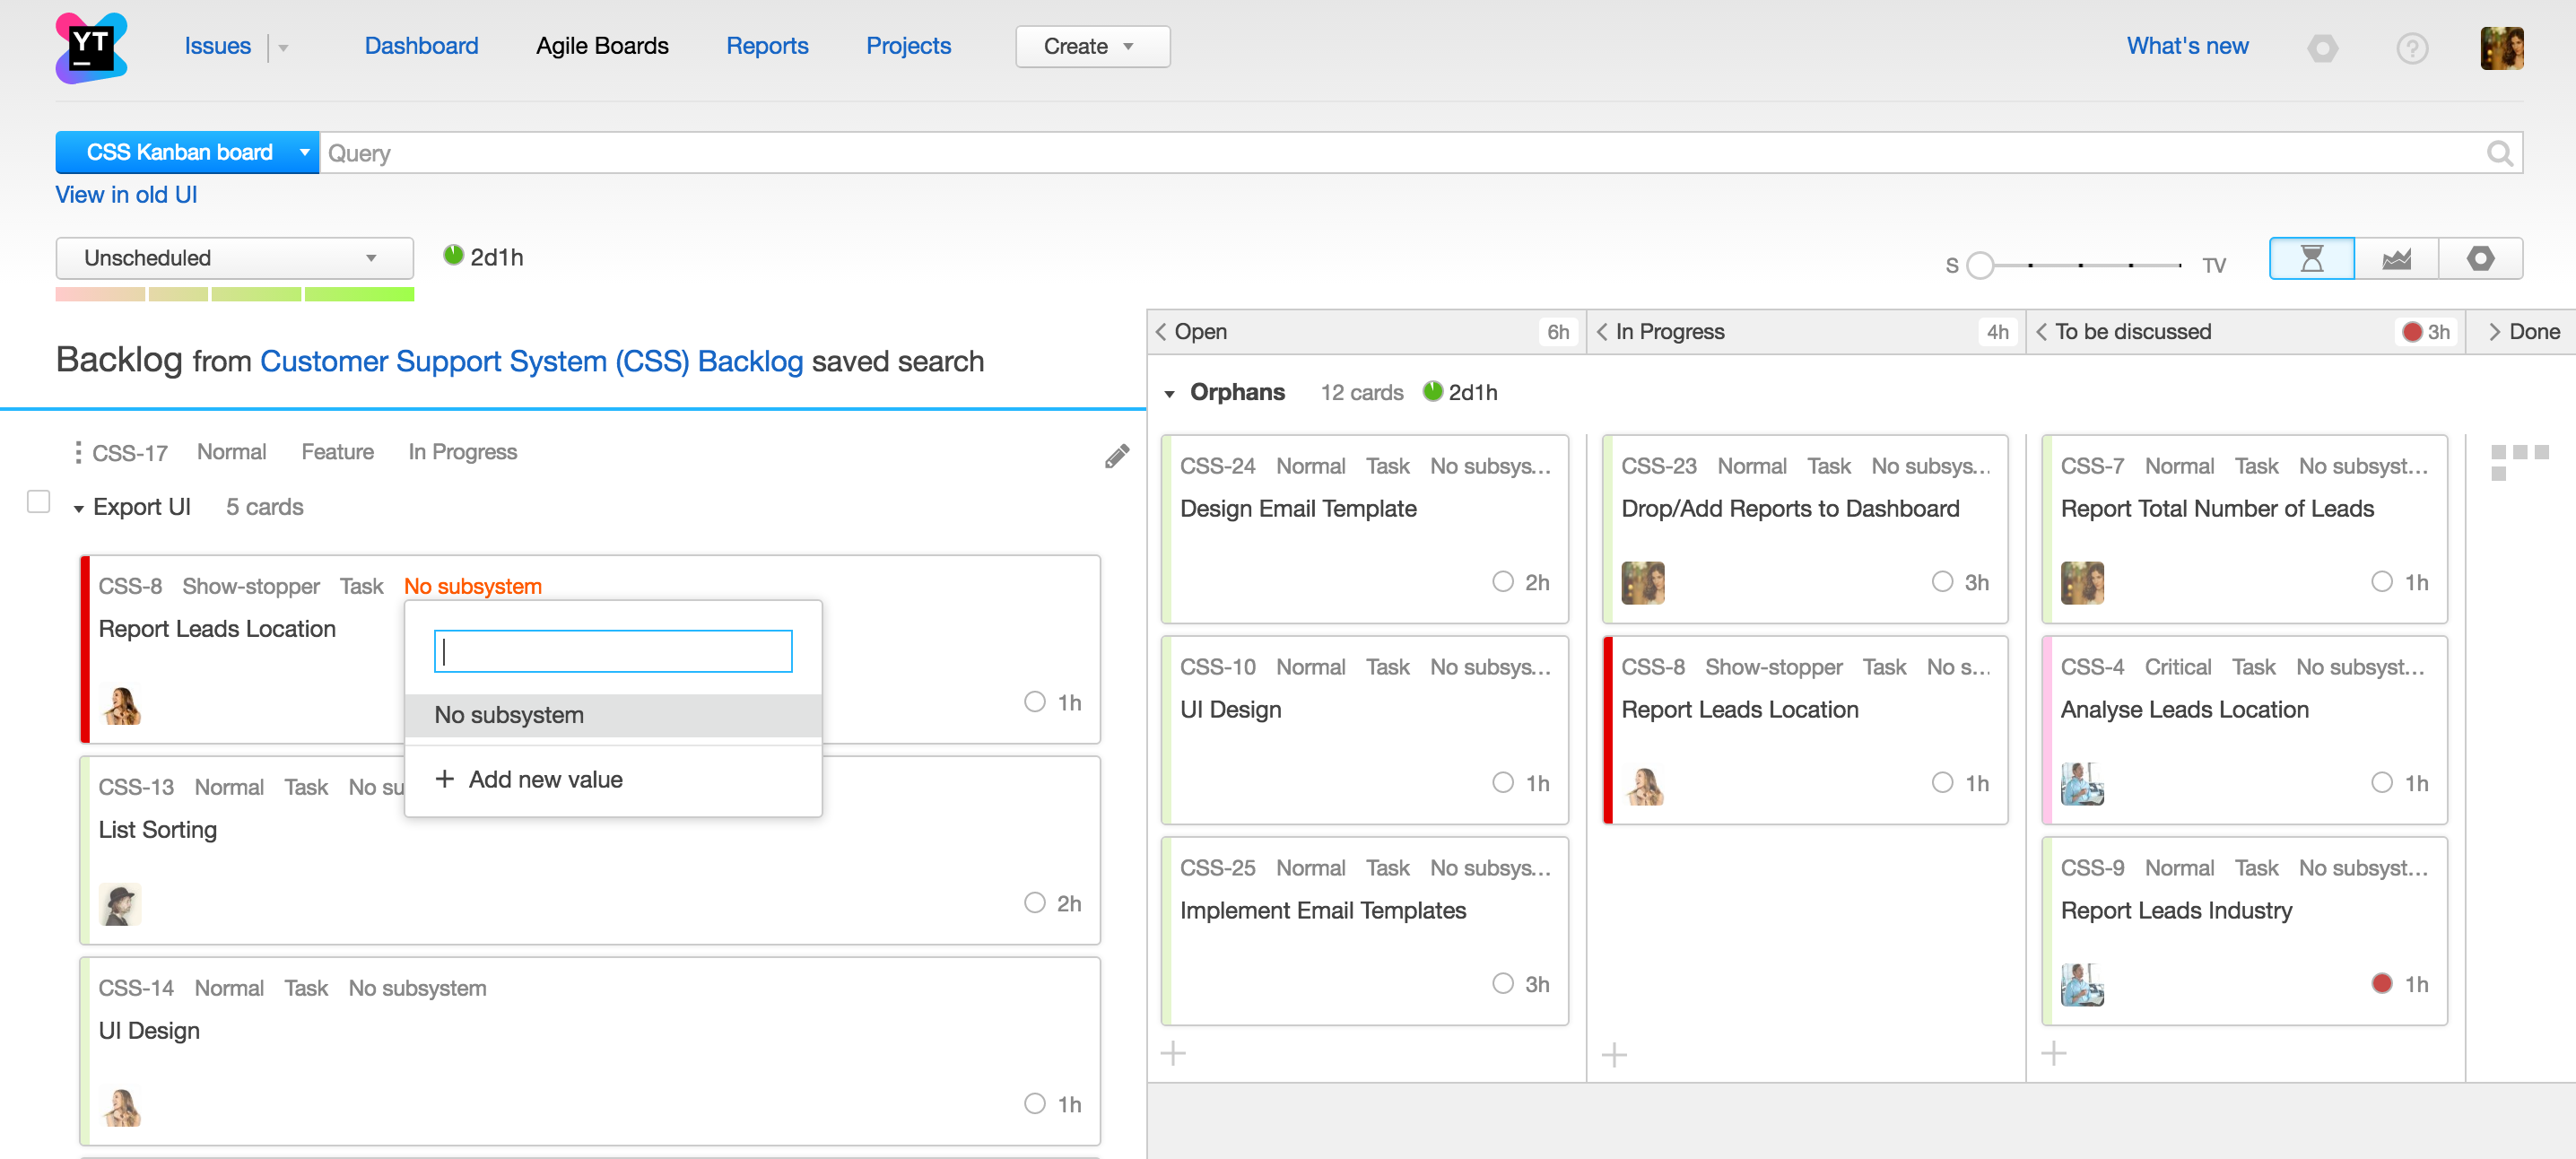Screen dimensions: 2576x1159
Task: Click the plus icon under In Progress column
Action: coord(1614,1054)
